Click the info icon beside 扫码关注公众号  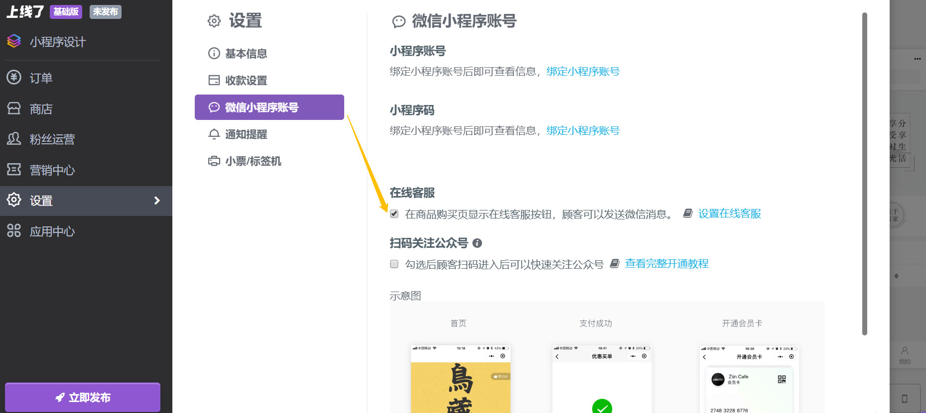[x=477, y=243]
